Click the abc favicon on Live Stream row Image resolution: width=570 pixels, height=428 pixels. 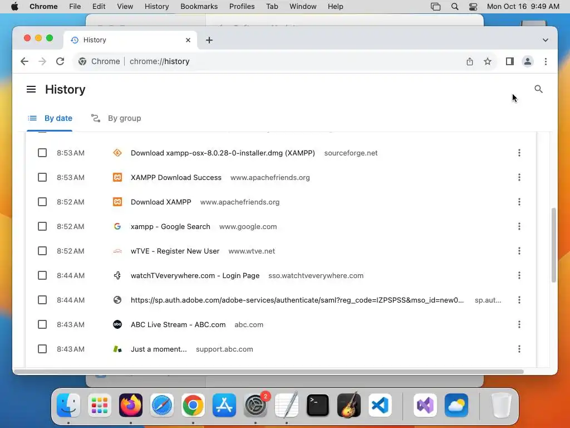(x=117, y=324)
